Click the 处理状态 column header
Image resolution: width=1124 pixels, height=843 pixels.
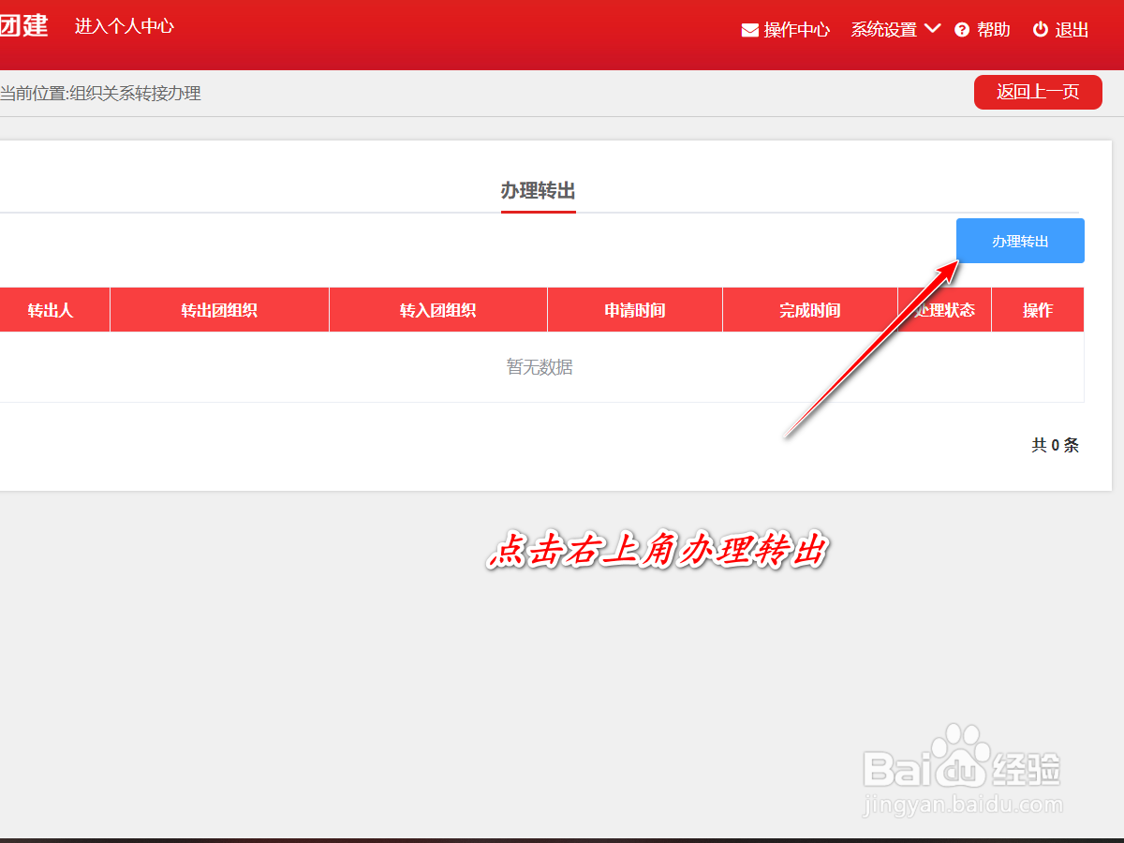coord(943,309)
